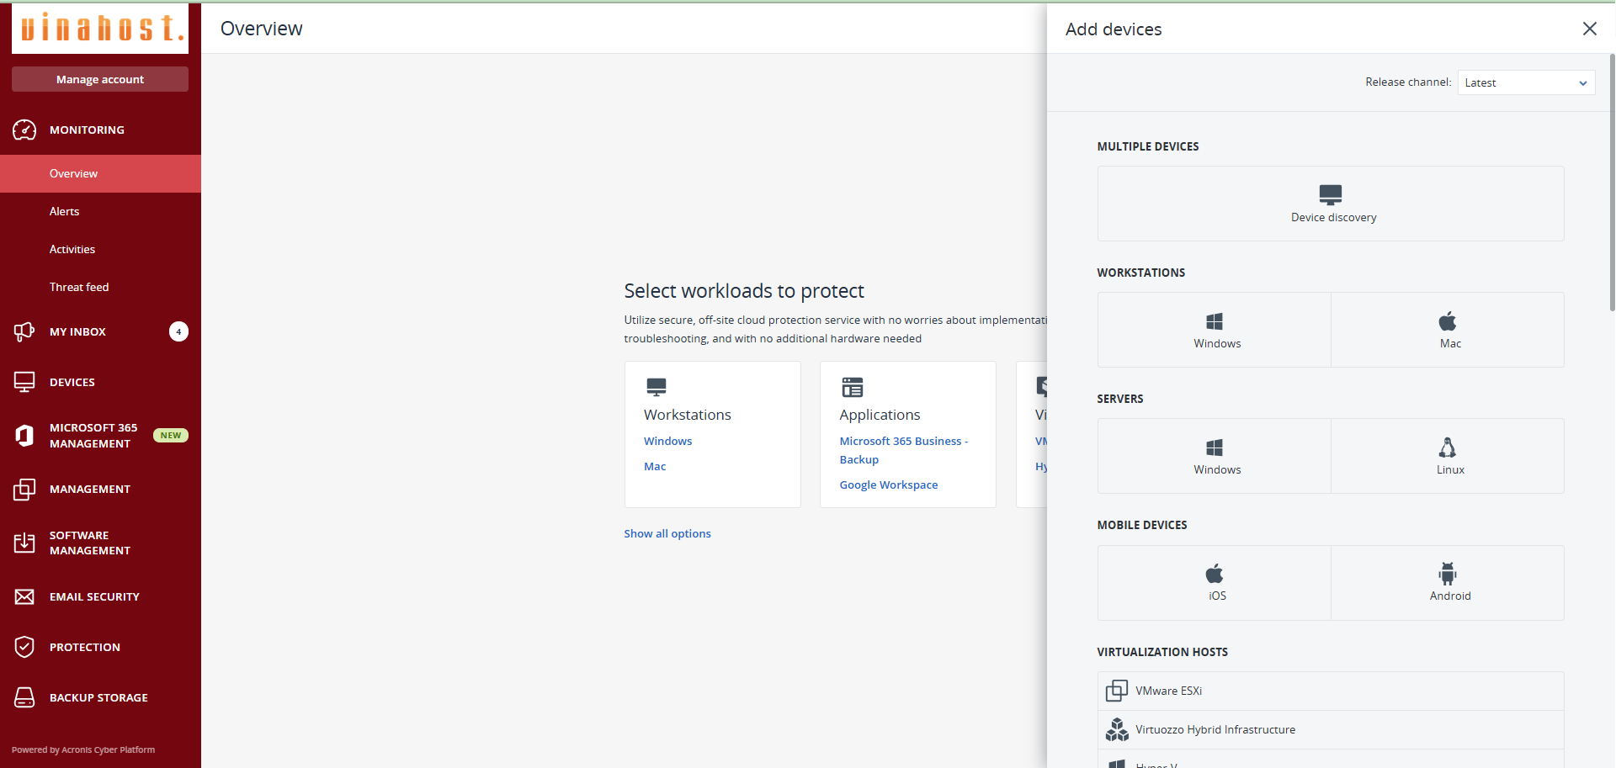Close the Add devices panel

click(x=1589, y=29)
